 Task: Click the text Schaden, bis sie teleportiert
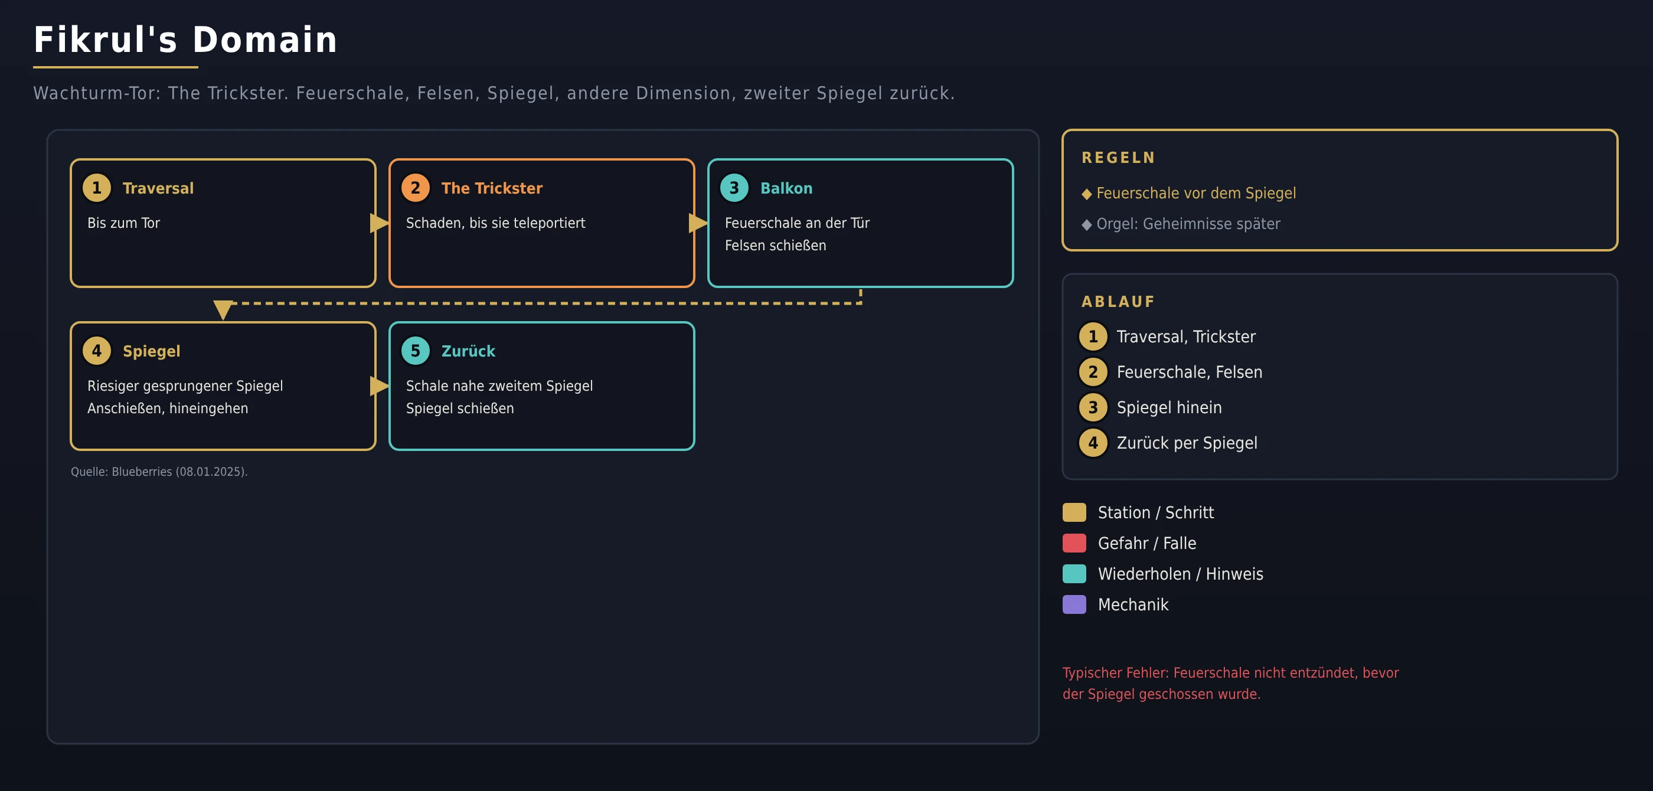pyautogui.click(x=495, y=223)
